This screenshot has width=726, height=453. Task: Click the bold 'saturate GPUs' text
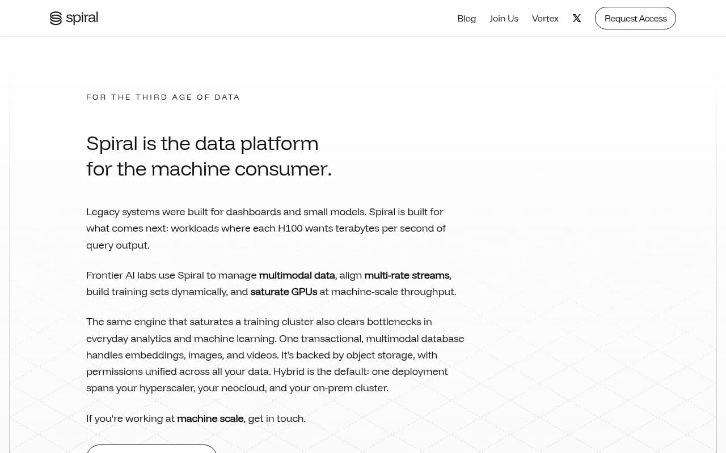284,292
